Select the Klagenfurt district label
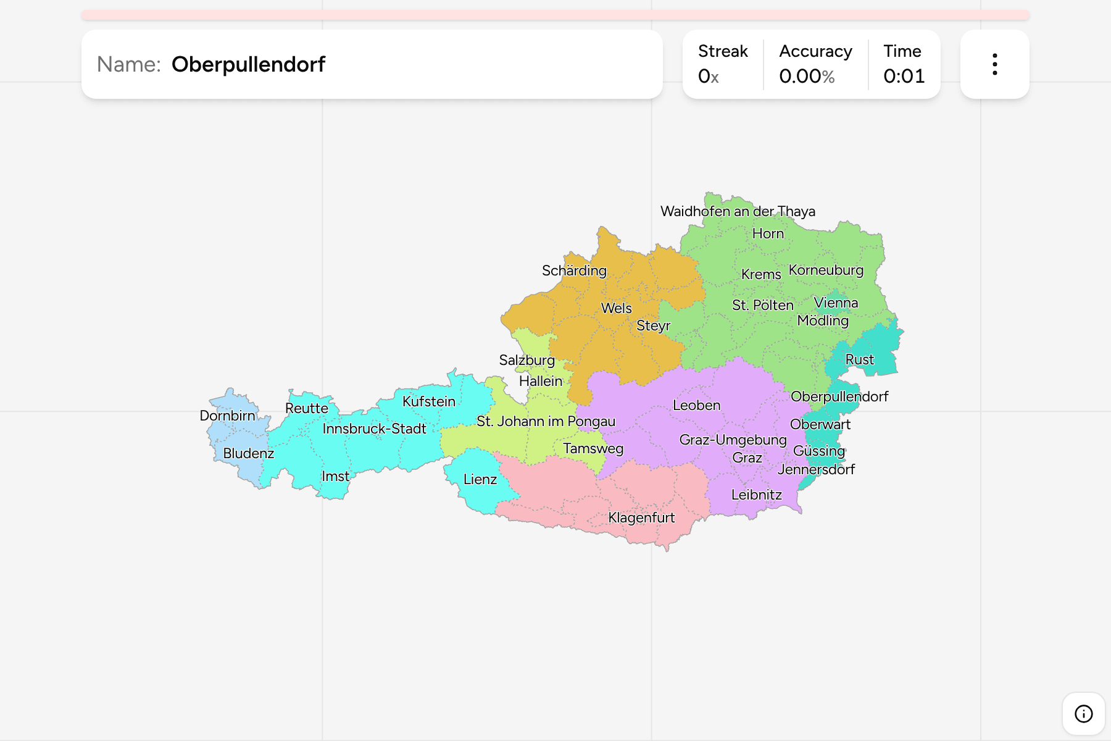This screenshot has height=741, width=1111. tap(641, 517)
